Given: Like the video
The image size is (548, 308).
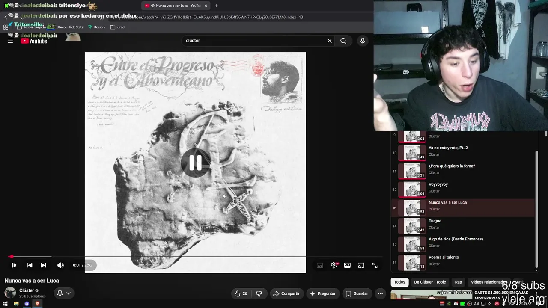Looking at the screenshot, I should (x=240, y=293).
